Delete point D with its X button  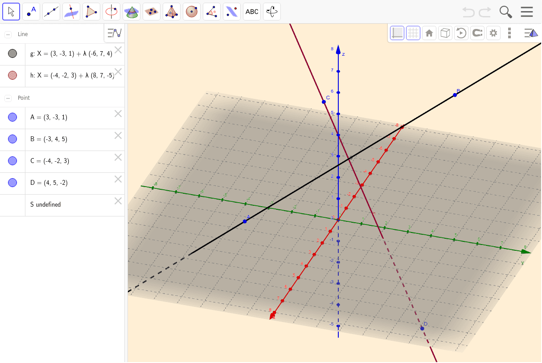[118, 179]
